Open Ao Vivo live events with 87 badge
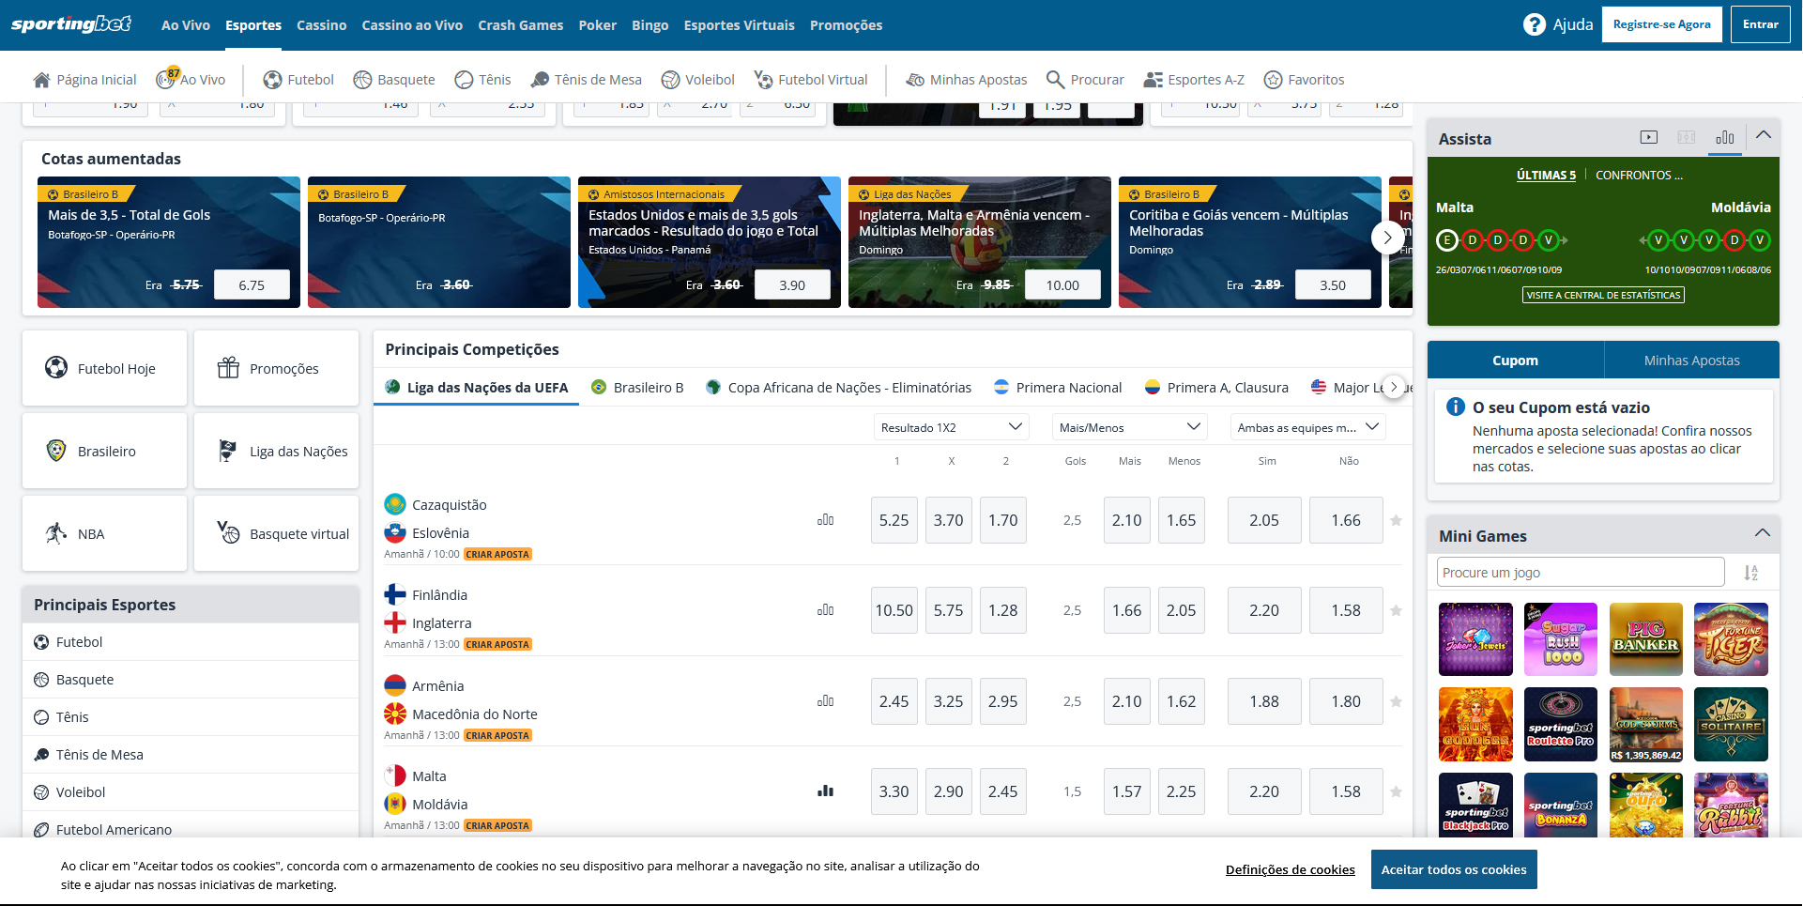 (x=191, y=80)
